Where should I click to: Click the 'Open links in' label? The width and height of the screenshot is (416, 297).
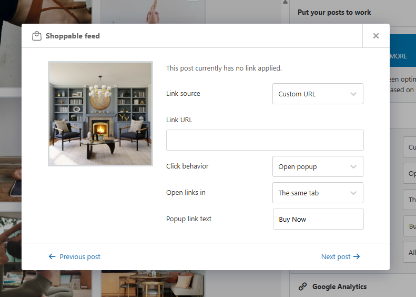(x=186, y=192)
